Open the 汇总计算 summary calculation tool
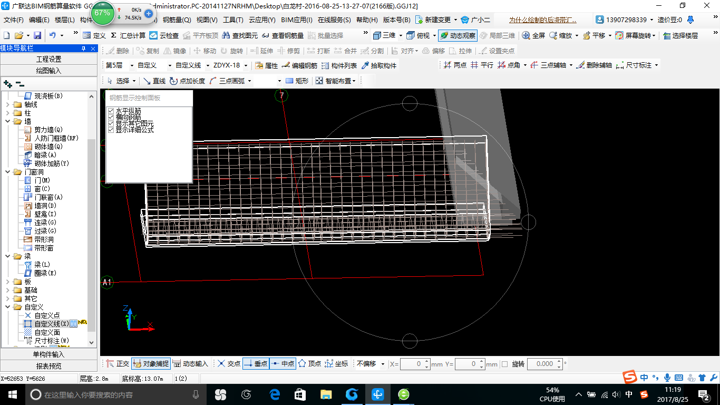The width and height of the screenshot is (720, 405). coord(128,35)
